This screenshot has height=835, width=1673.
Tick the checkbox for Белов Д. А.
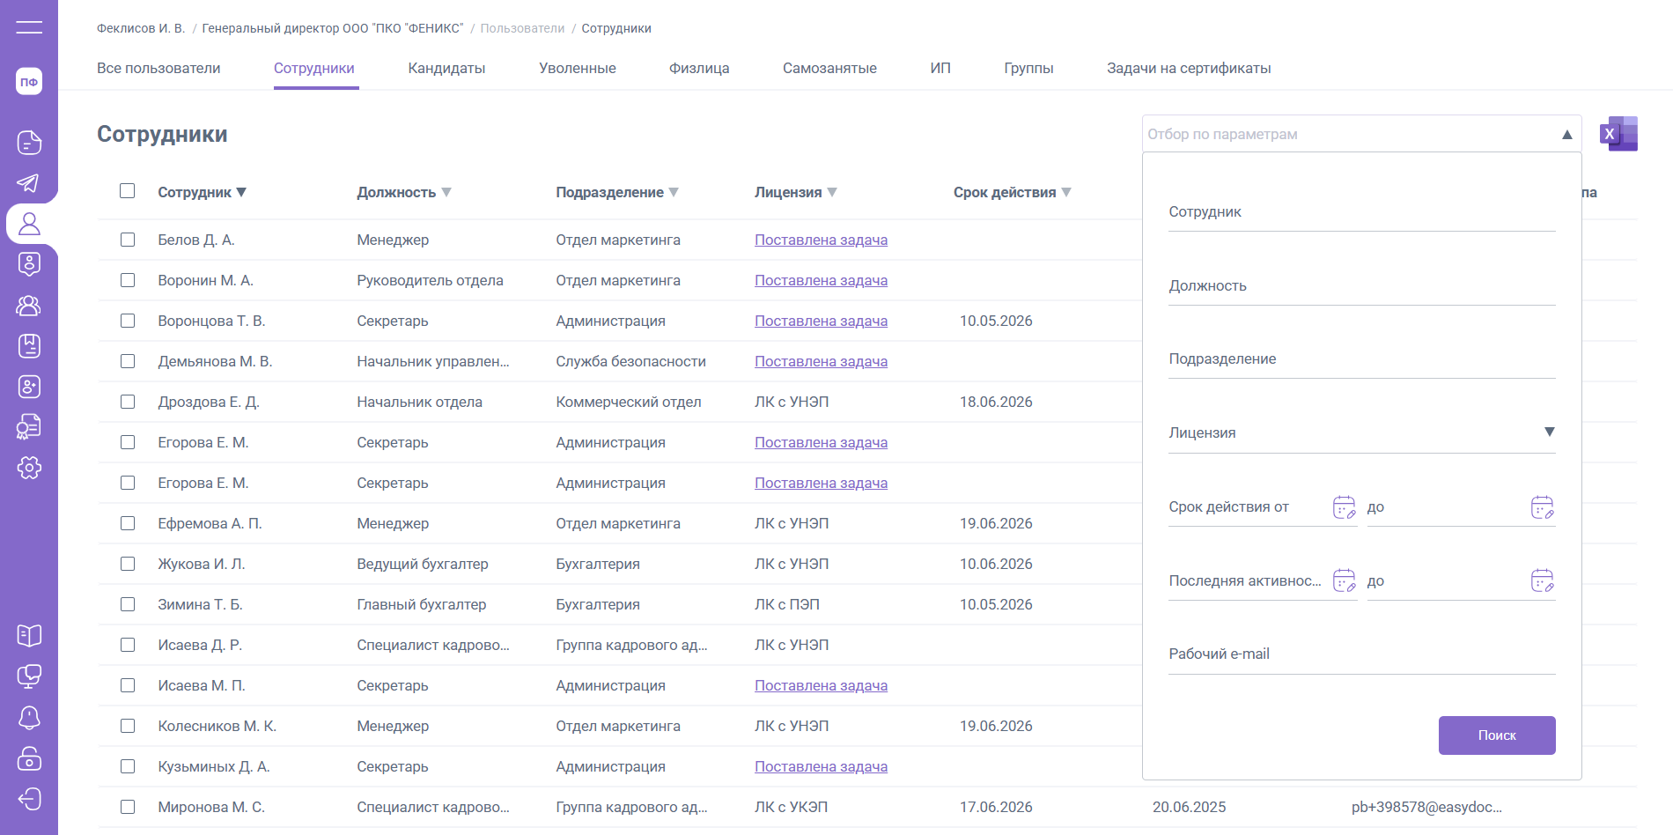coord(128,240)
